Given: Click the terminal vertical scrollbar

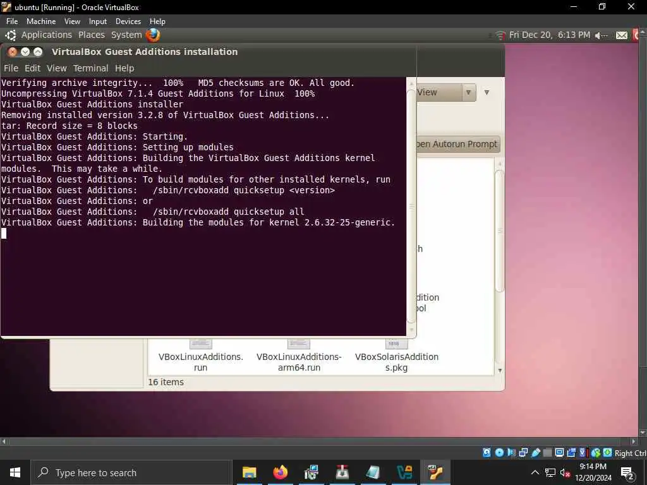Looking at the screenshot, I should [411, 207].
